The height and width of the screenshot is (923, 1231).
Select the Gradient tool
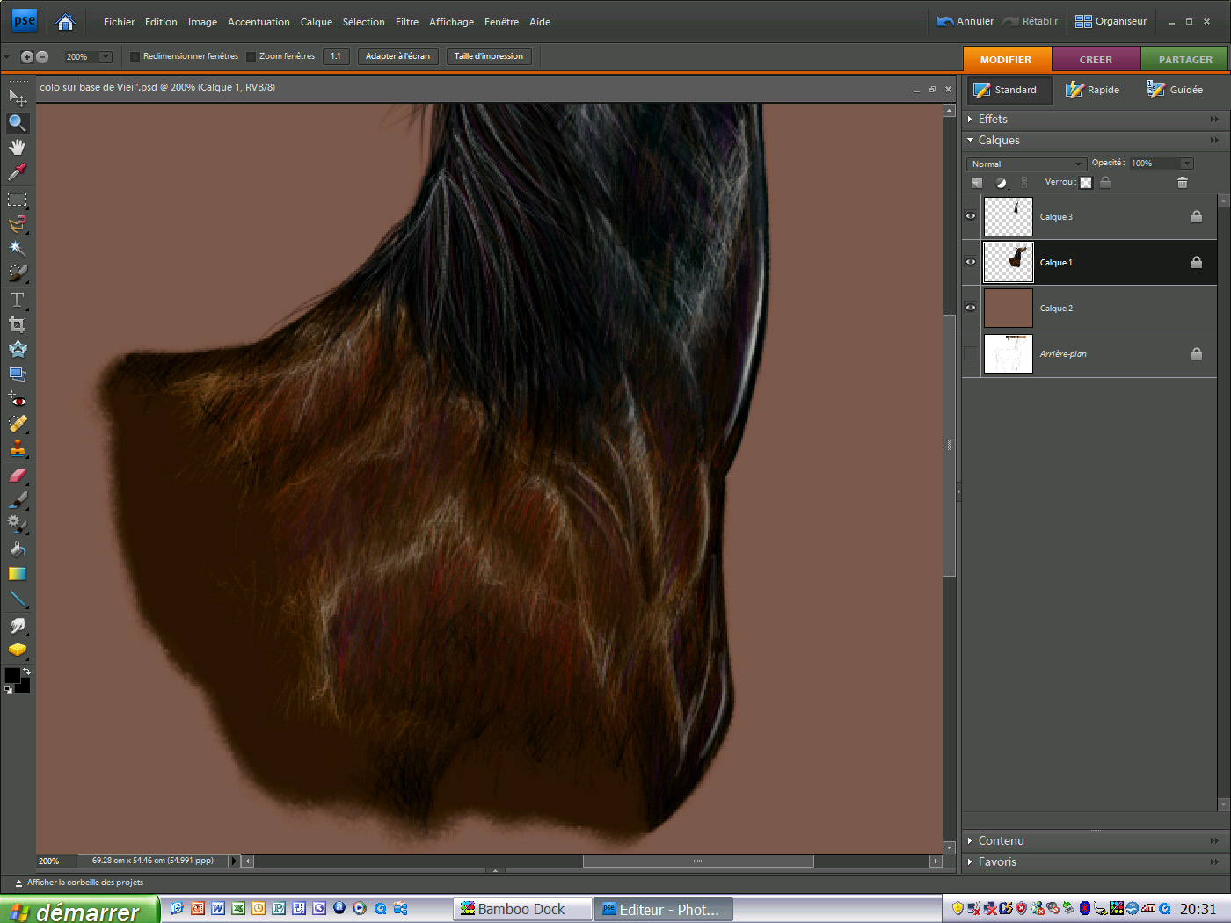click(17, 574)
